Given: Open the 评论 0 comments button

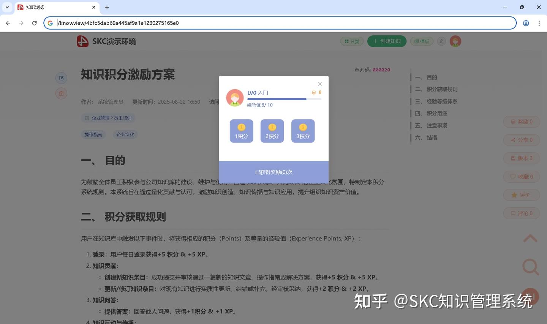Looking at the screenshot, I should tap(522, 213).
